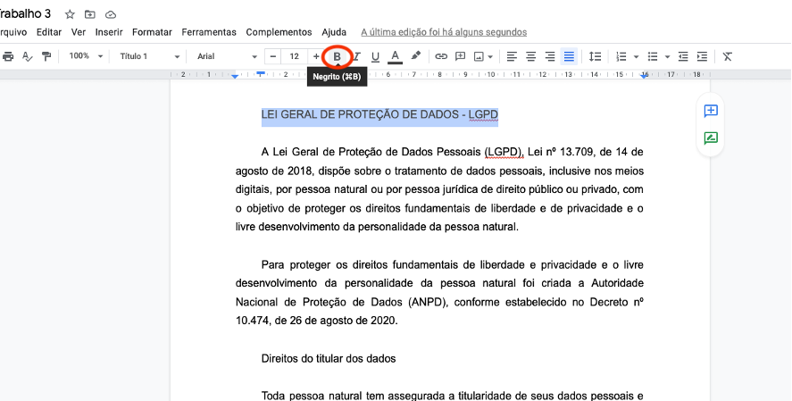The width and height of the screenshot is (792, 401).
Task: Run the spell check tool
Action: [28, 56]
